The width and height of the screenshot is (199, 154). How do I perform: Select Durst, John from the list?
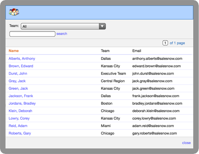coord(18,73)
